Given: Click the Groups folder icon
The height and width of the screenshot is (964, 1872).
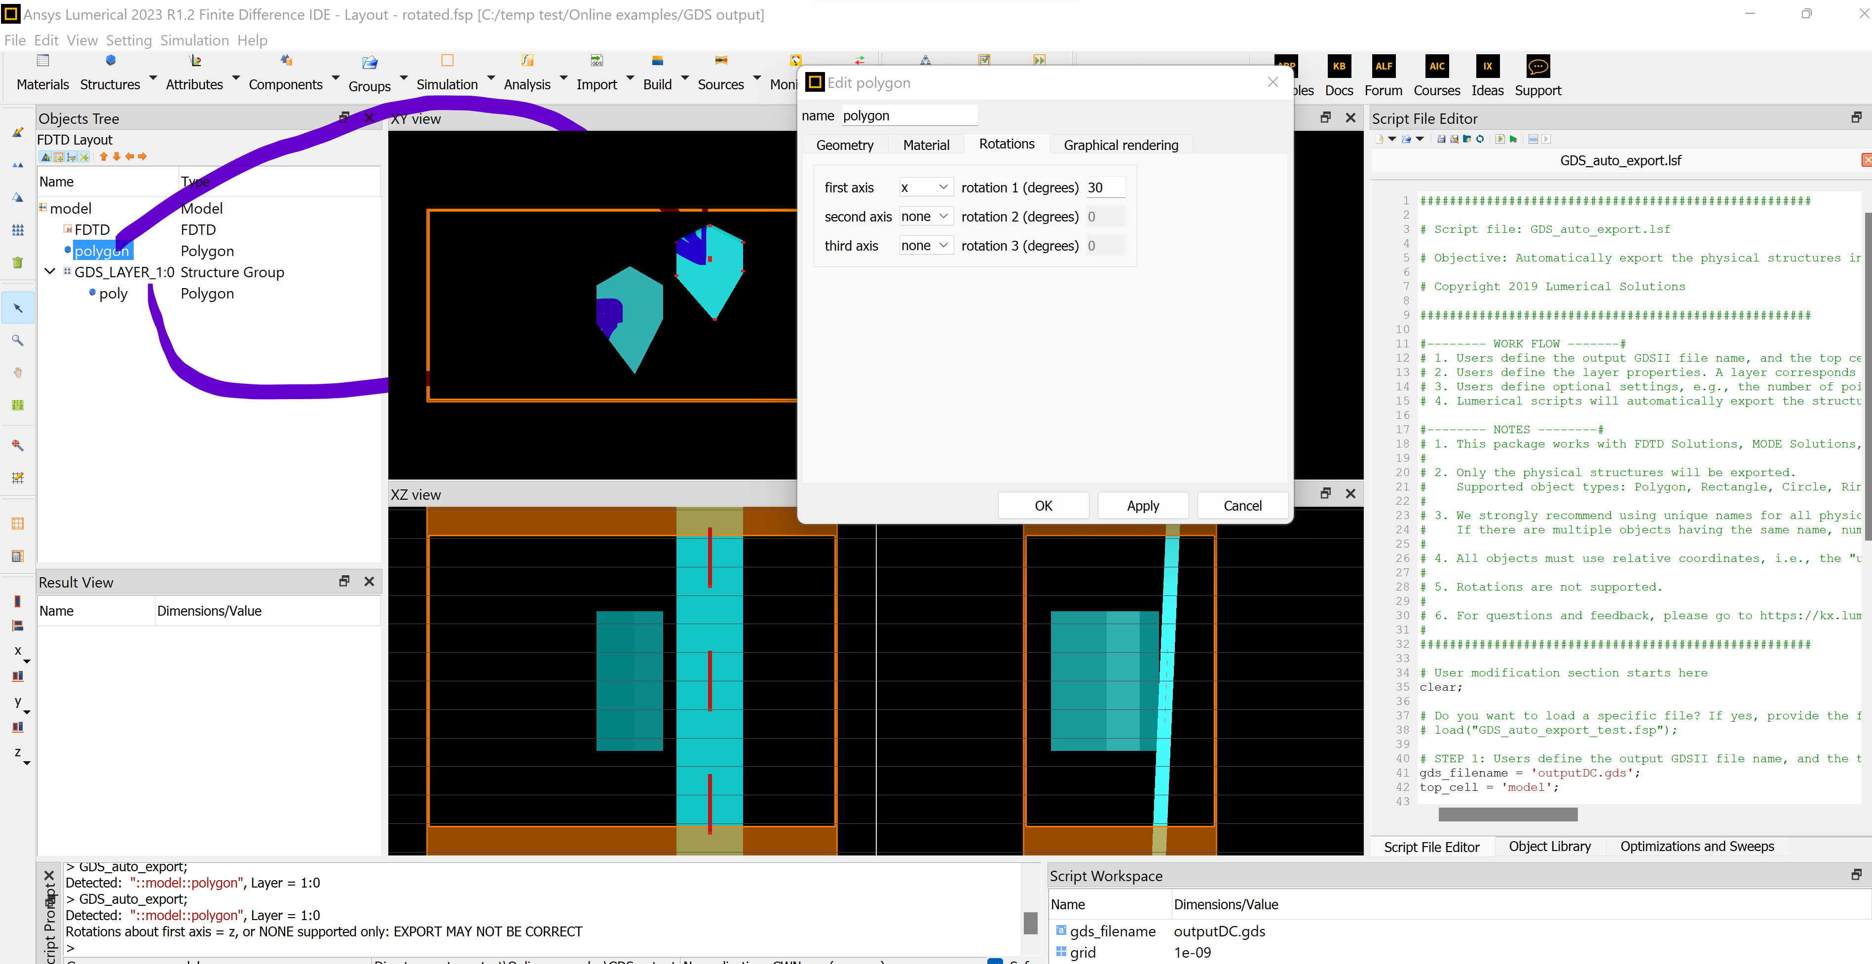Looking at the screenshot, I should coord(370,63).
